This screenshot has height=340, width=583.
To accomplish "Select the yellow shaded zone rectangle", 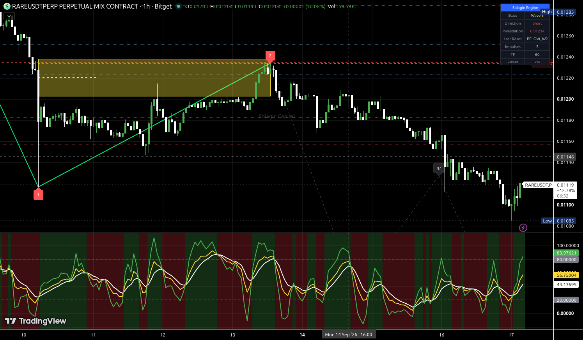I will coord(154,78).
